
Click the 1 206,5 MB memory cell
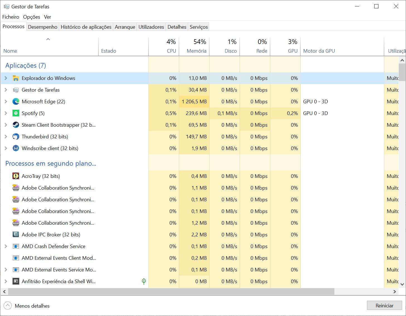[194, 102]
